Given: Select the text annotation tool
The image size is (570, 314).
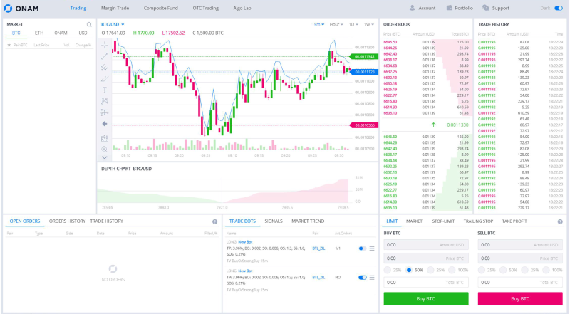Looking at the screenshot, I should [x=104, y=90].
